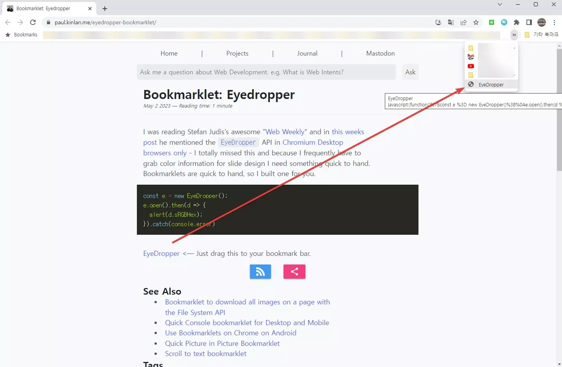
Task: Open Journal in site navigation
Action: click(307, 53)
